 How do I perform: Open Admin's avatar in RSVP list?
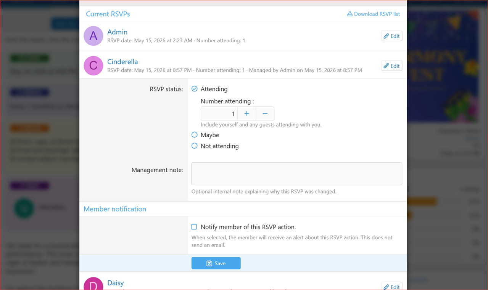[x=93, y=36]
